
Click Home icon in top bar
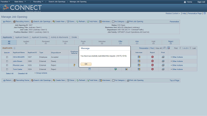tap(185, 2)
